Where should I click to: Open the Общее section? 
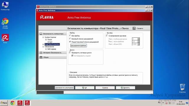(53, 57)
